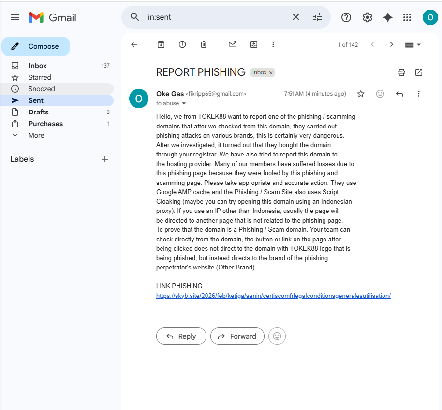Show recipient details dropdown
442x410 pixels.
[184, 104]
